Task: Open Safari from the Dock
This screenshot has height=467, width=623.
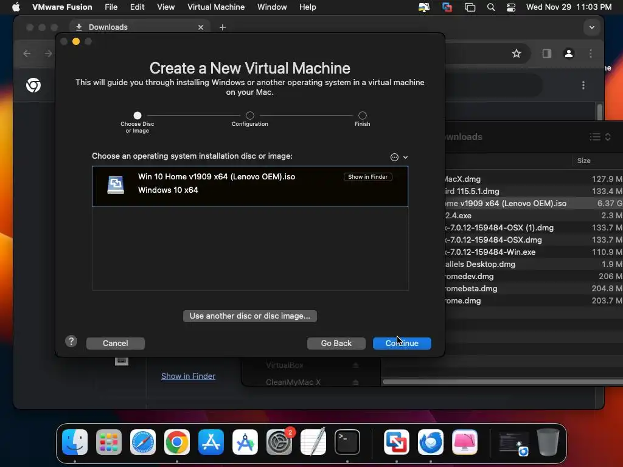Action: [x=143, y=442]
